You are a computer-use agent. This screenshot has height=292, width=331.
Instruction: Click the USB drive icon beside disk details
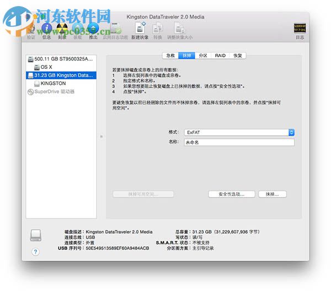[36, 235]
